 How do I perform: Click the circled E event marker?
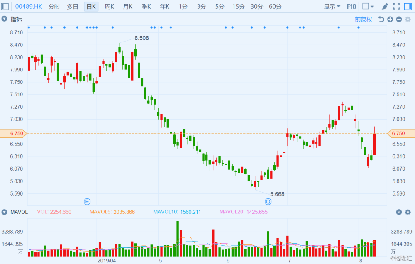[x=87, y=202]
